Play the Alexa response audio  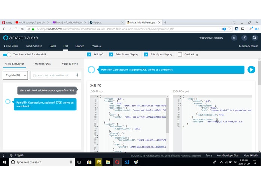pyautogui.click(x=251, y=70)
